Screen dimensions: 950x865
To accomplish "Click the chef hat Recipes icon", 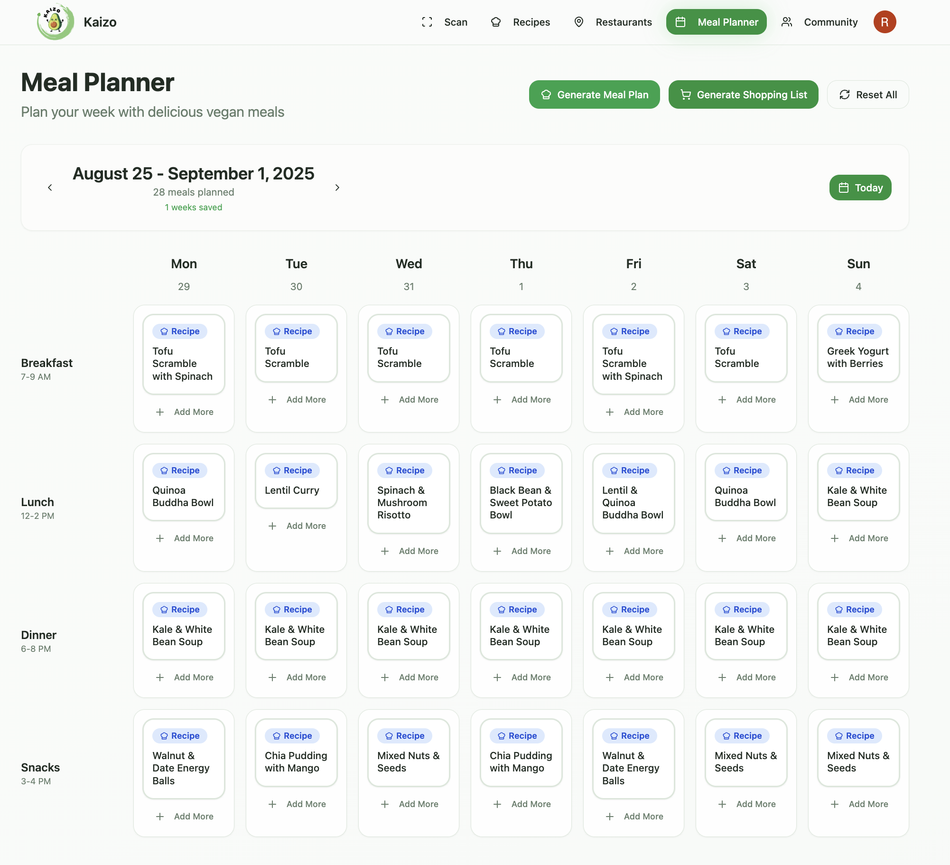I will tap(495, 22).
